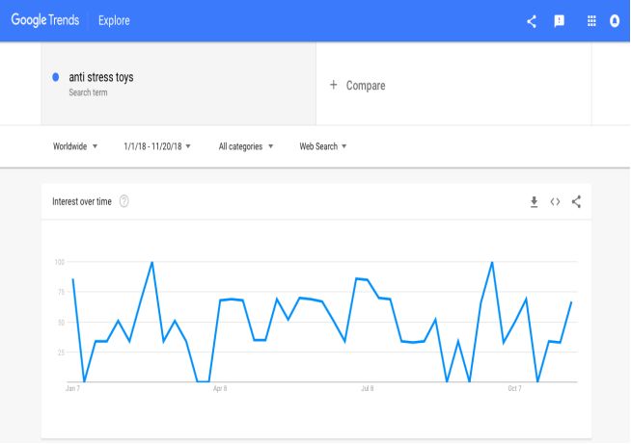Click the plus icon beside Compare
Screen dimensions: 631x444
[x=333, y=85]
